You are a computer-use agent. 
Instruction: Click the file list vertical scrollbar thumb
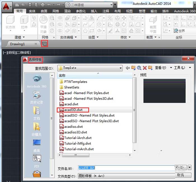134,110
